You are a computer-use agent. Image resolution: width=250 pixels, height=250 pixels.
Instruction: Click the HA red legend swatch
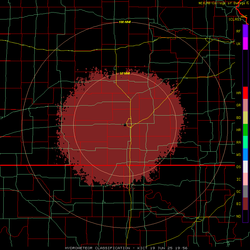point(245,93)
